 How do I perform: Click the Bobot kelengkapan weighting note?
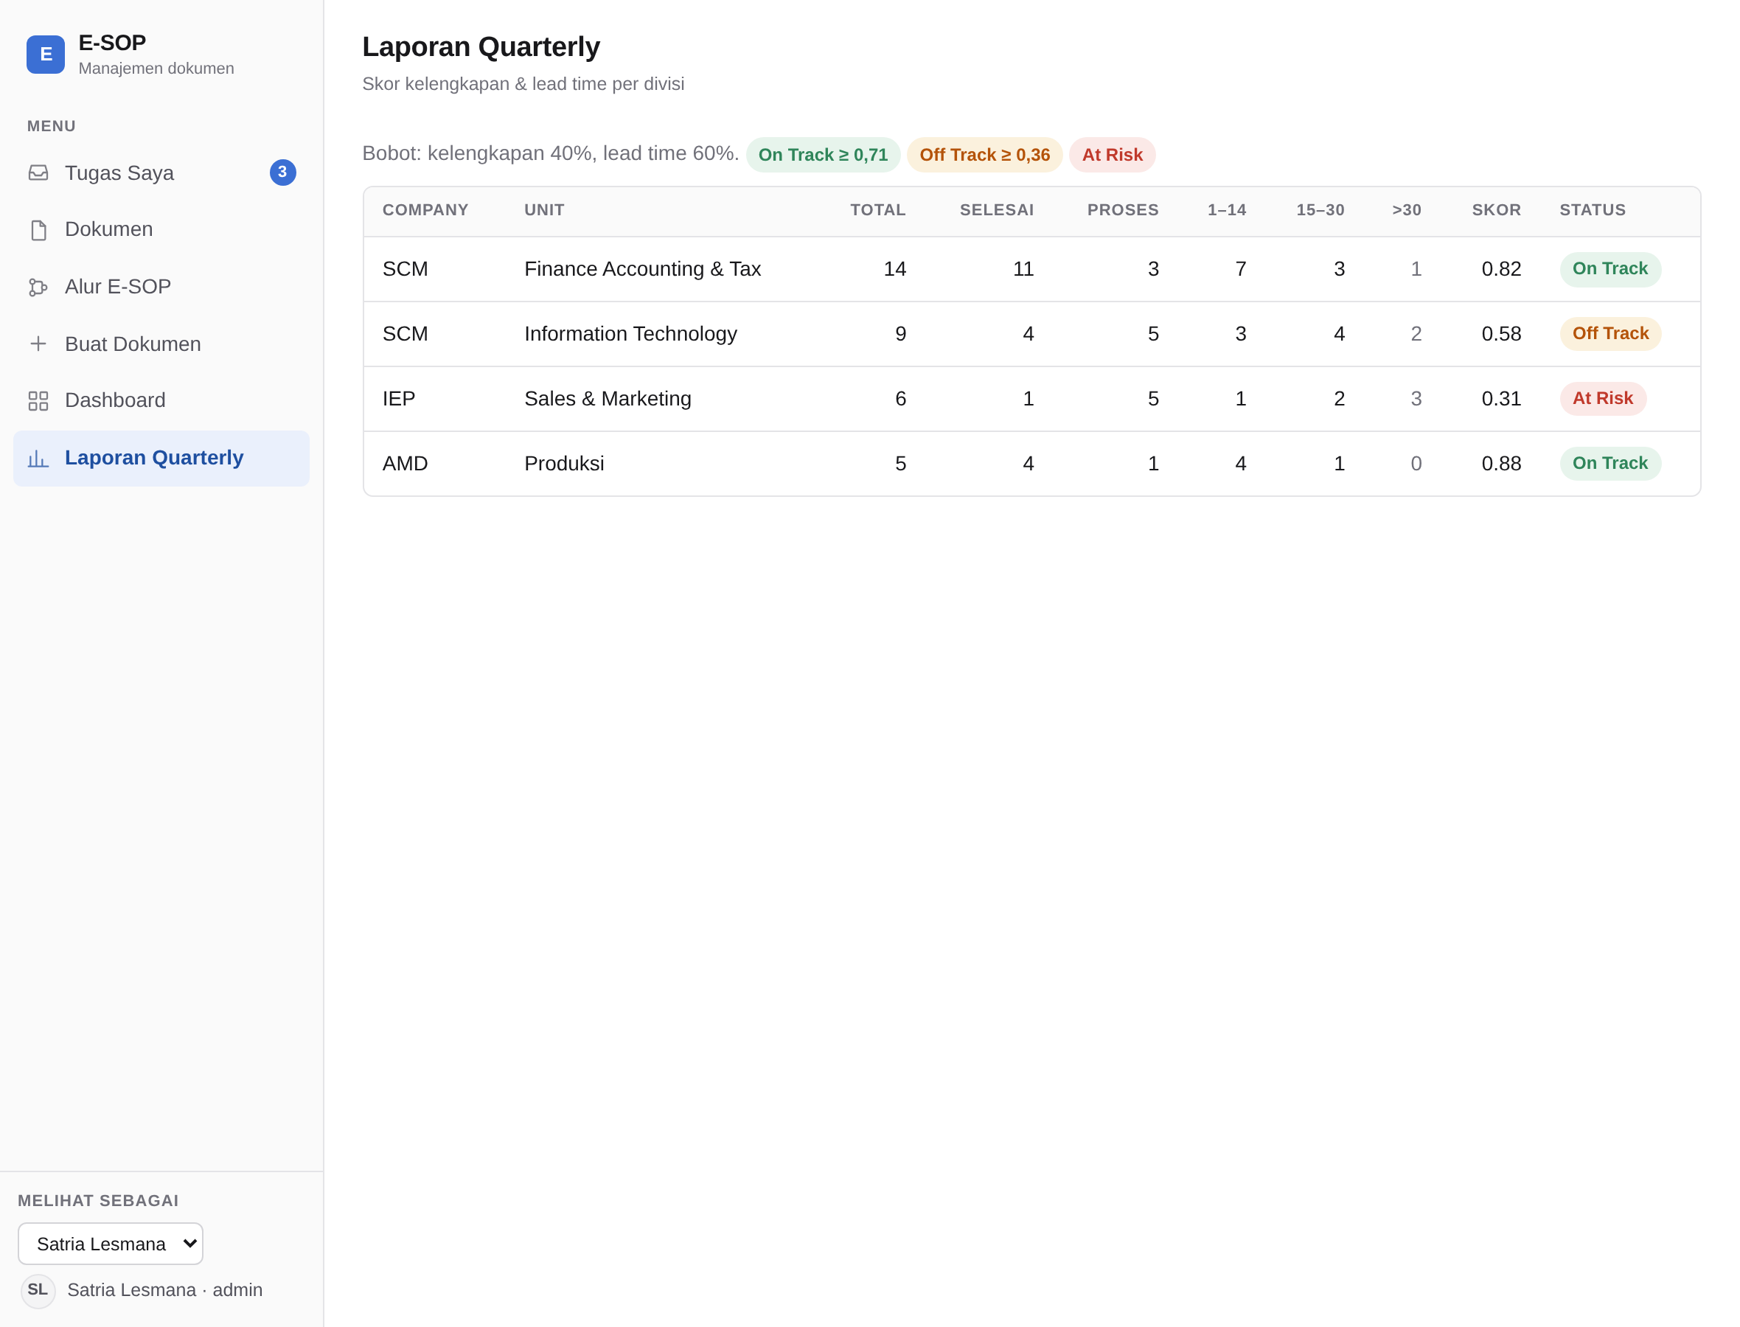[551, 153]
